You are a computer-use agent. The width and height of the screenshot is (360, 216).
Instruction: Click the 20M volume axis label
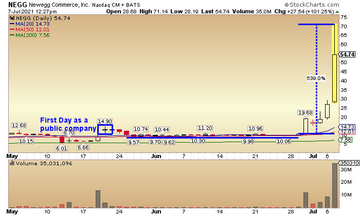pyautogui.click(x=346, y=182)
